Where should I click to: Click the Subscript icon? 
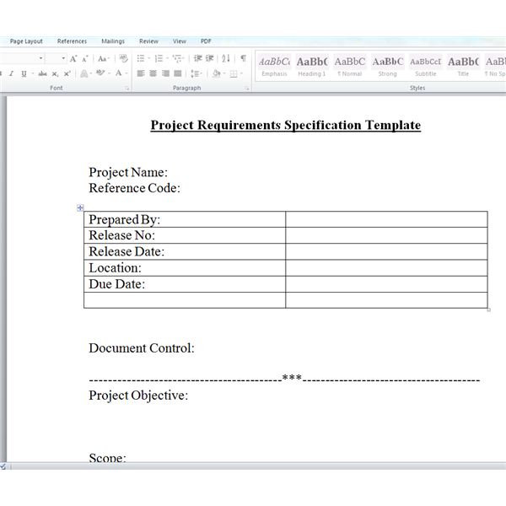click(x=55, y=74)
